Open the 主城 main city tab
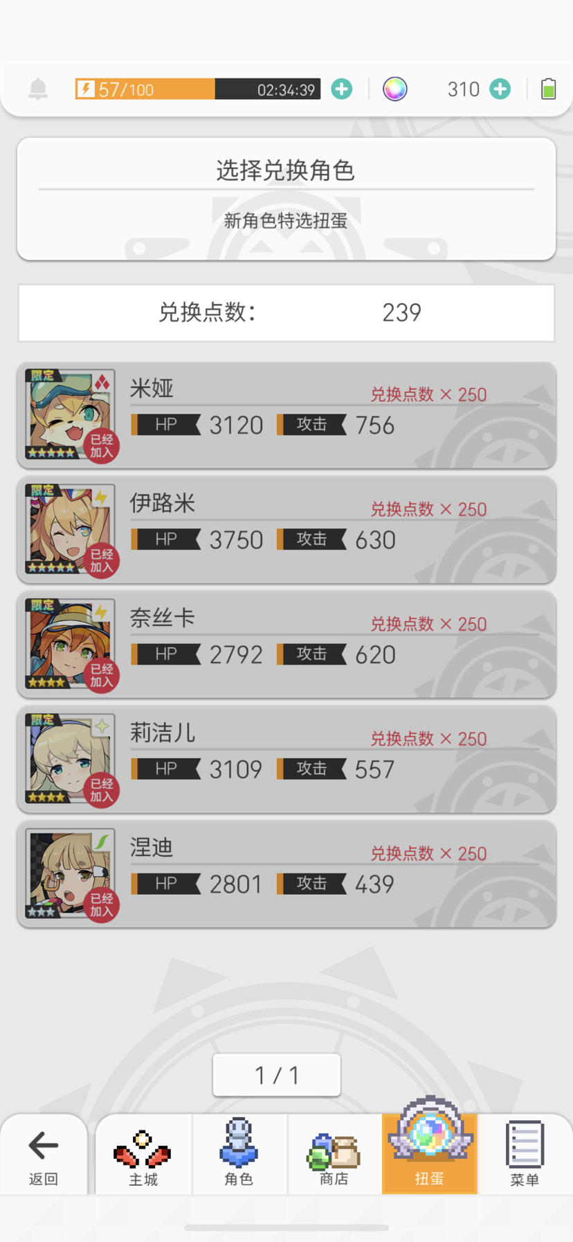Image resolution: width=573 pixels, height=1242 pixels. (x=143, y=1155)
